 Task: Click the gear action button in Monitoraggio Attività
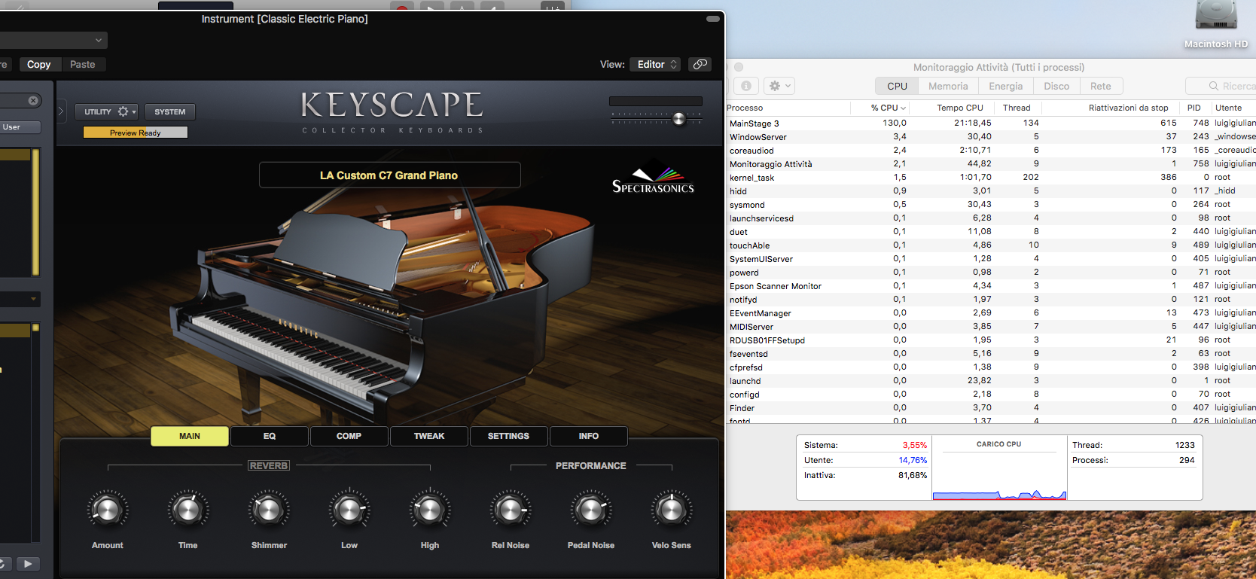[x=779, y=86]
